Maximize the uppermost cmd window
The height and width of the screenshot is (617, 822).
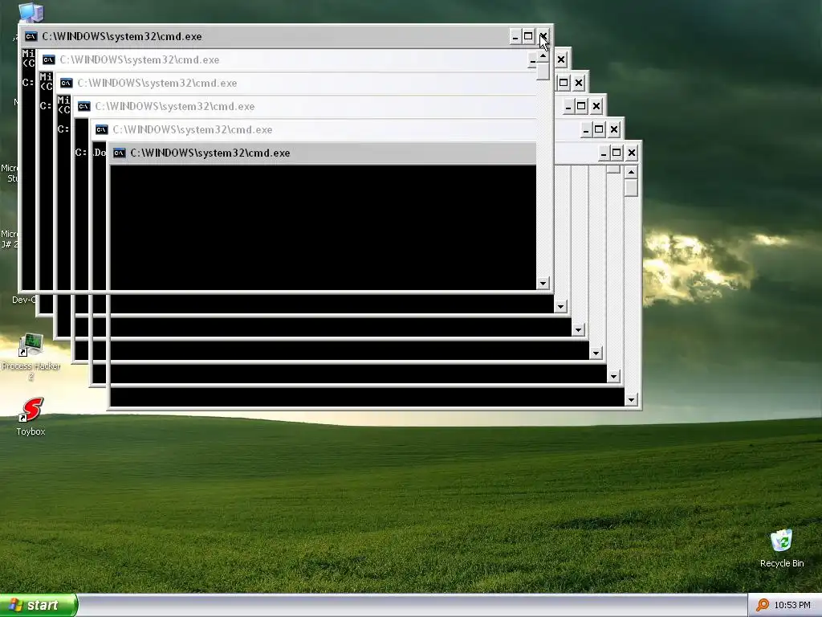click(x=528, y=37)
